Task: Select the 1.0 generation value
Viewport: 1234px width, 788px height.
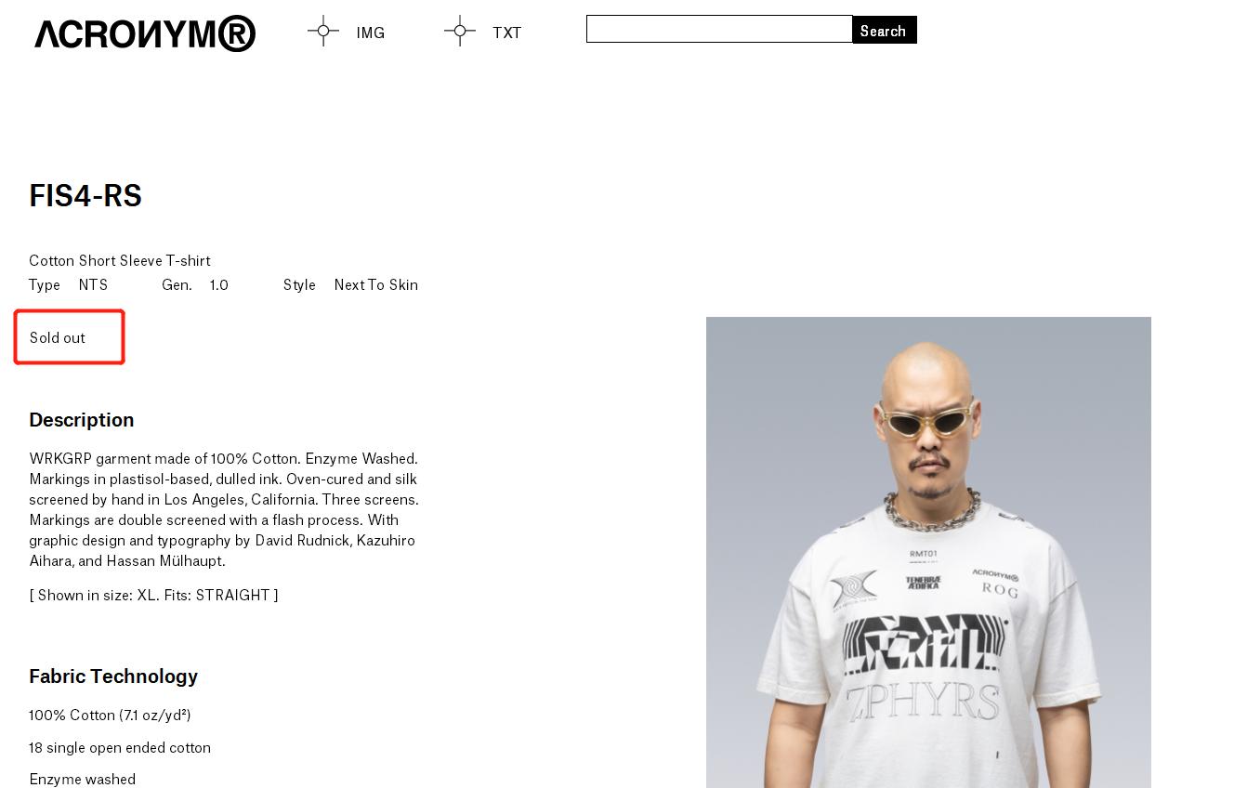Action: point(219,284)
